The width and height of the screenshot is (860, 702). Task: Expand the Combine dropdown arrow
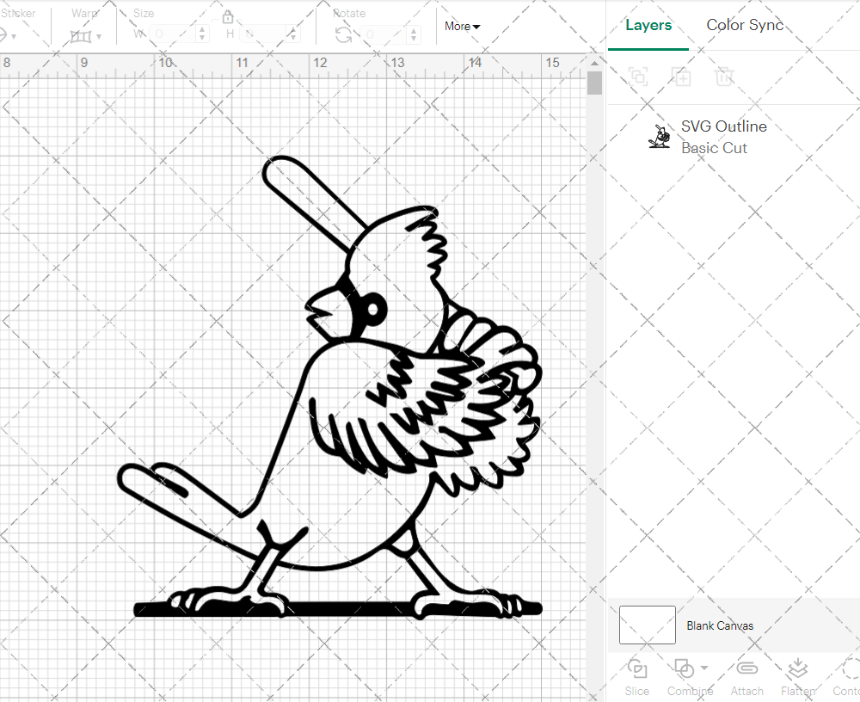coord(704,668)
